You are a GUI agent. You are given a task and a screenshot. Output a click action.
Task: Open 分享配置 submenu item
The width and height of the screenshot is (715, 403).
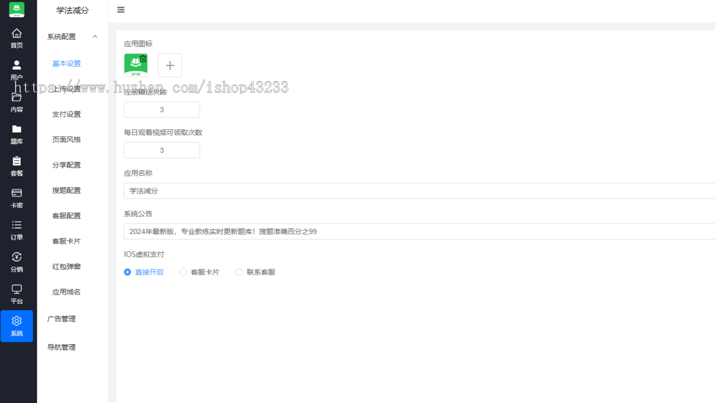67,165
